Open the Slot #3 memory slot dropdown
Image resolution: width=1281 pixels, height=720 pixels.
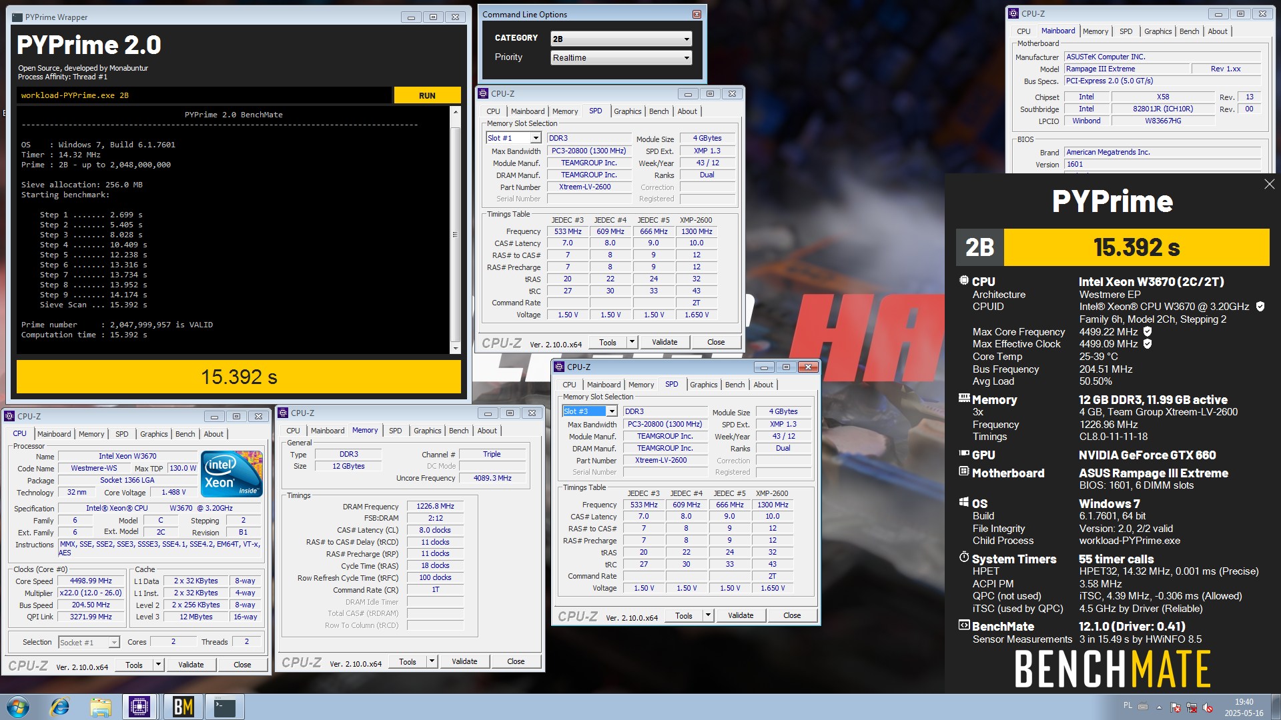pos(589,411)
